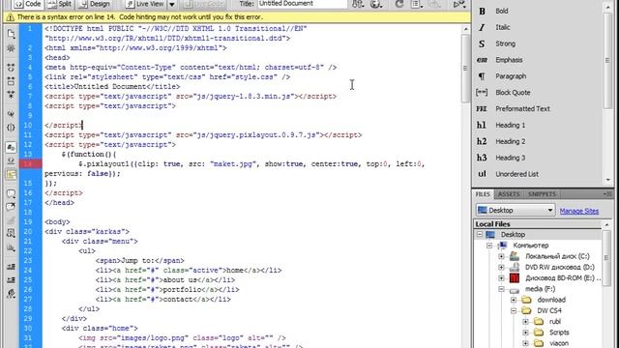Switch to the Files tab
The width and height of the screenshot is (619, 348).
(x=483, y=194)
